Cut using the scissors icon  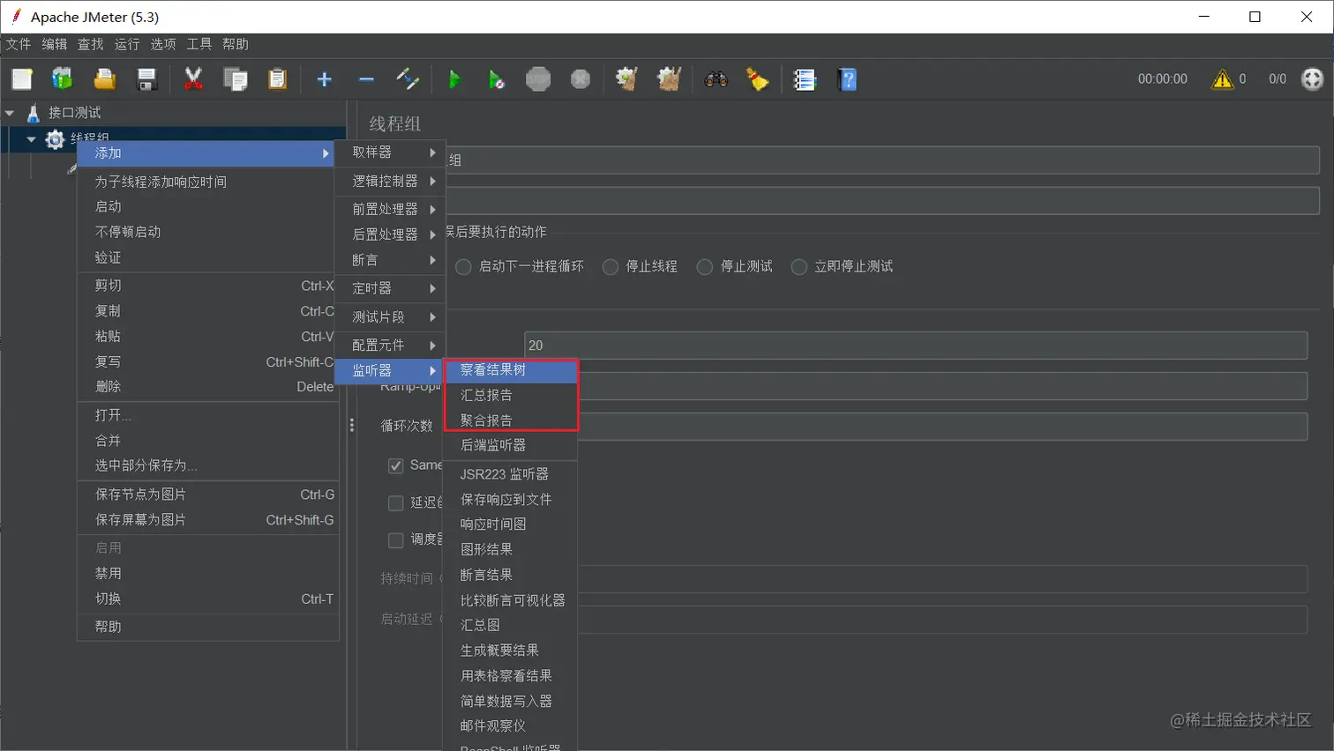[193, 79]
